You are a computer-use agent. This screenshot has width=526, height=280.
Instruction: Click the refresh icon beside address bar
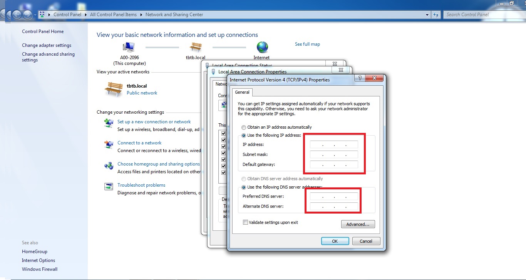[436, 15]
